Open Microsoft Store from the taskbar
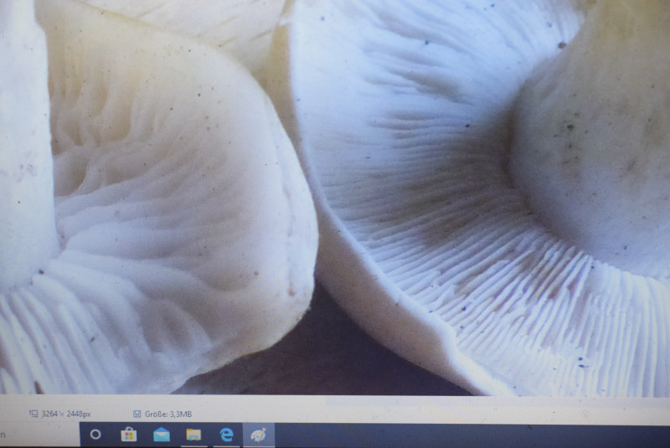Viewport: 670px width, 448px height. tap(128, 435)
